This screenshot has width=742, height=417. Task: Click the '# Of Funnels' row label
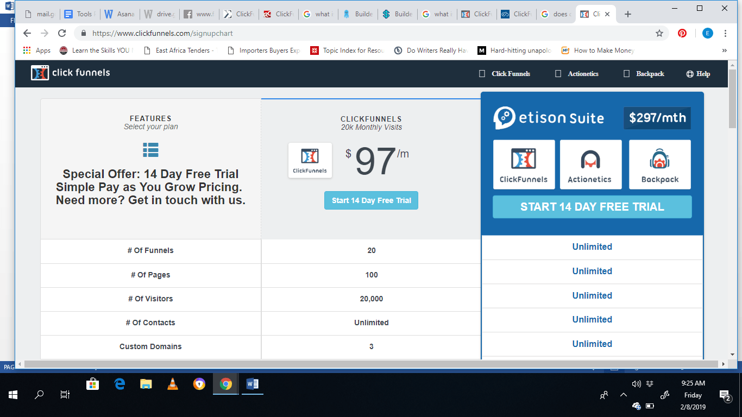tap(150, 250)
